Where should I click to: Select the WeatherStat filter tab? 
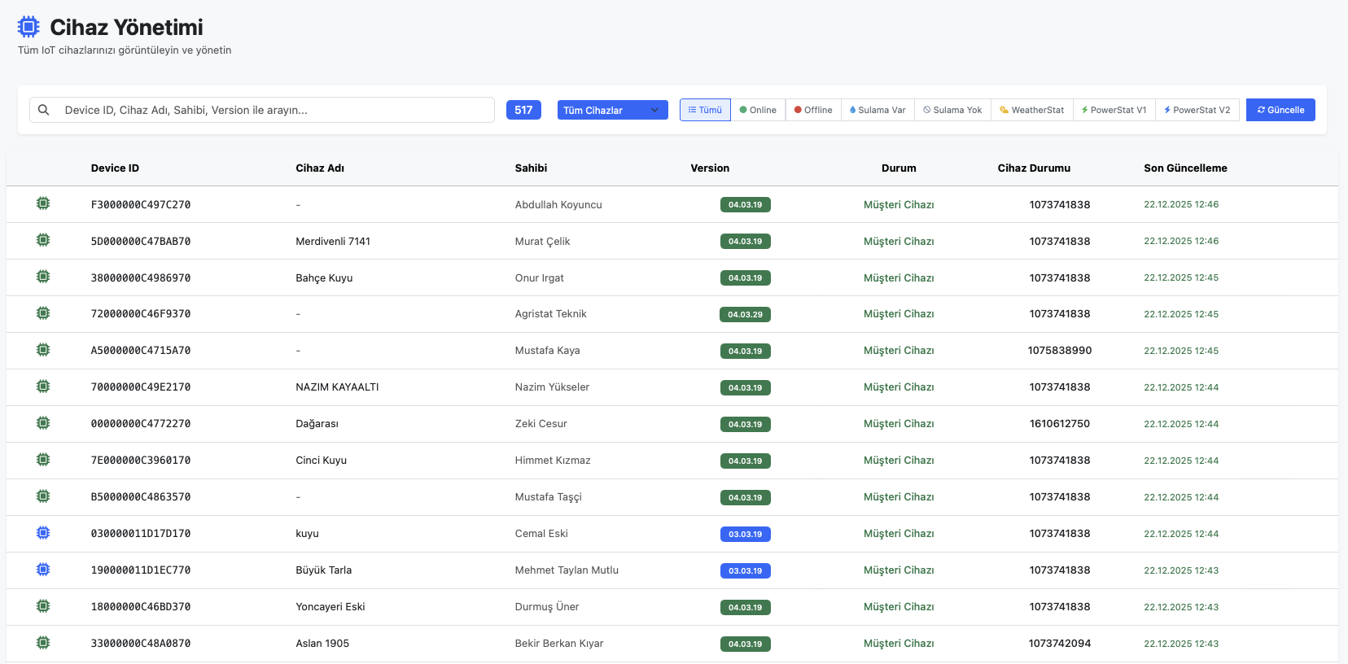pos(1031,110)
